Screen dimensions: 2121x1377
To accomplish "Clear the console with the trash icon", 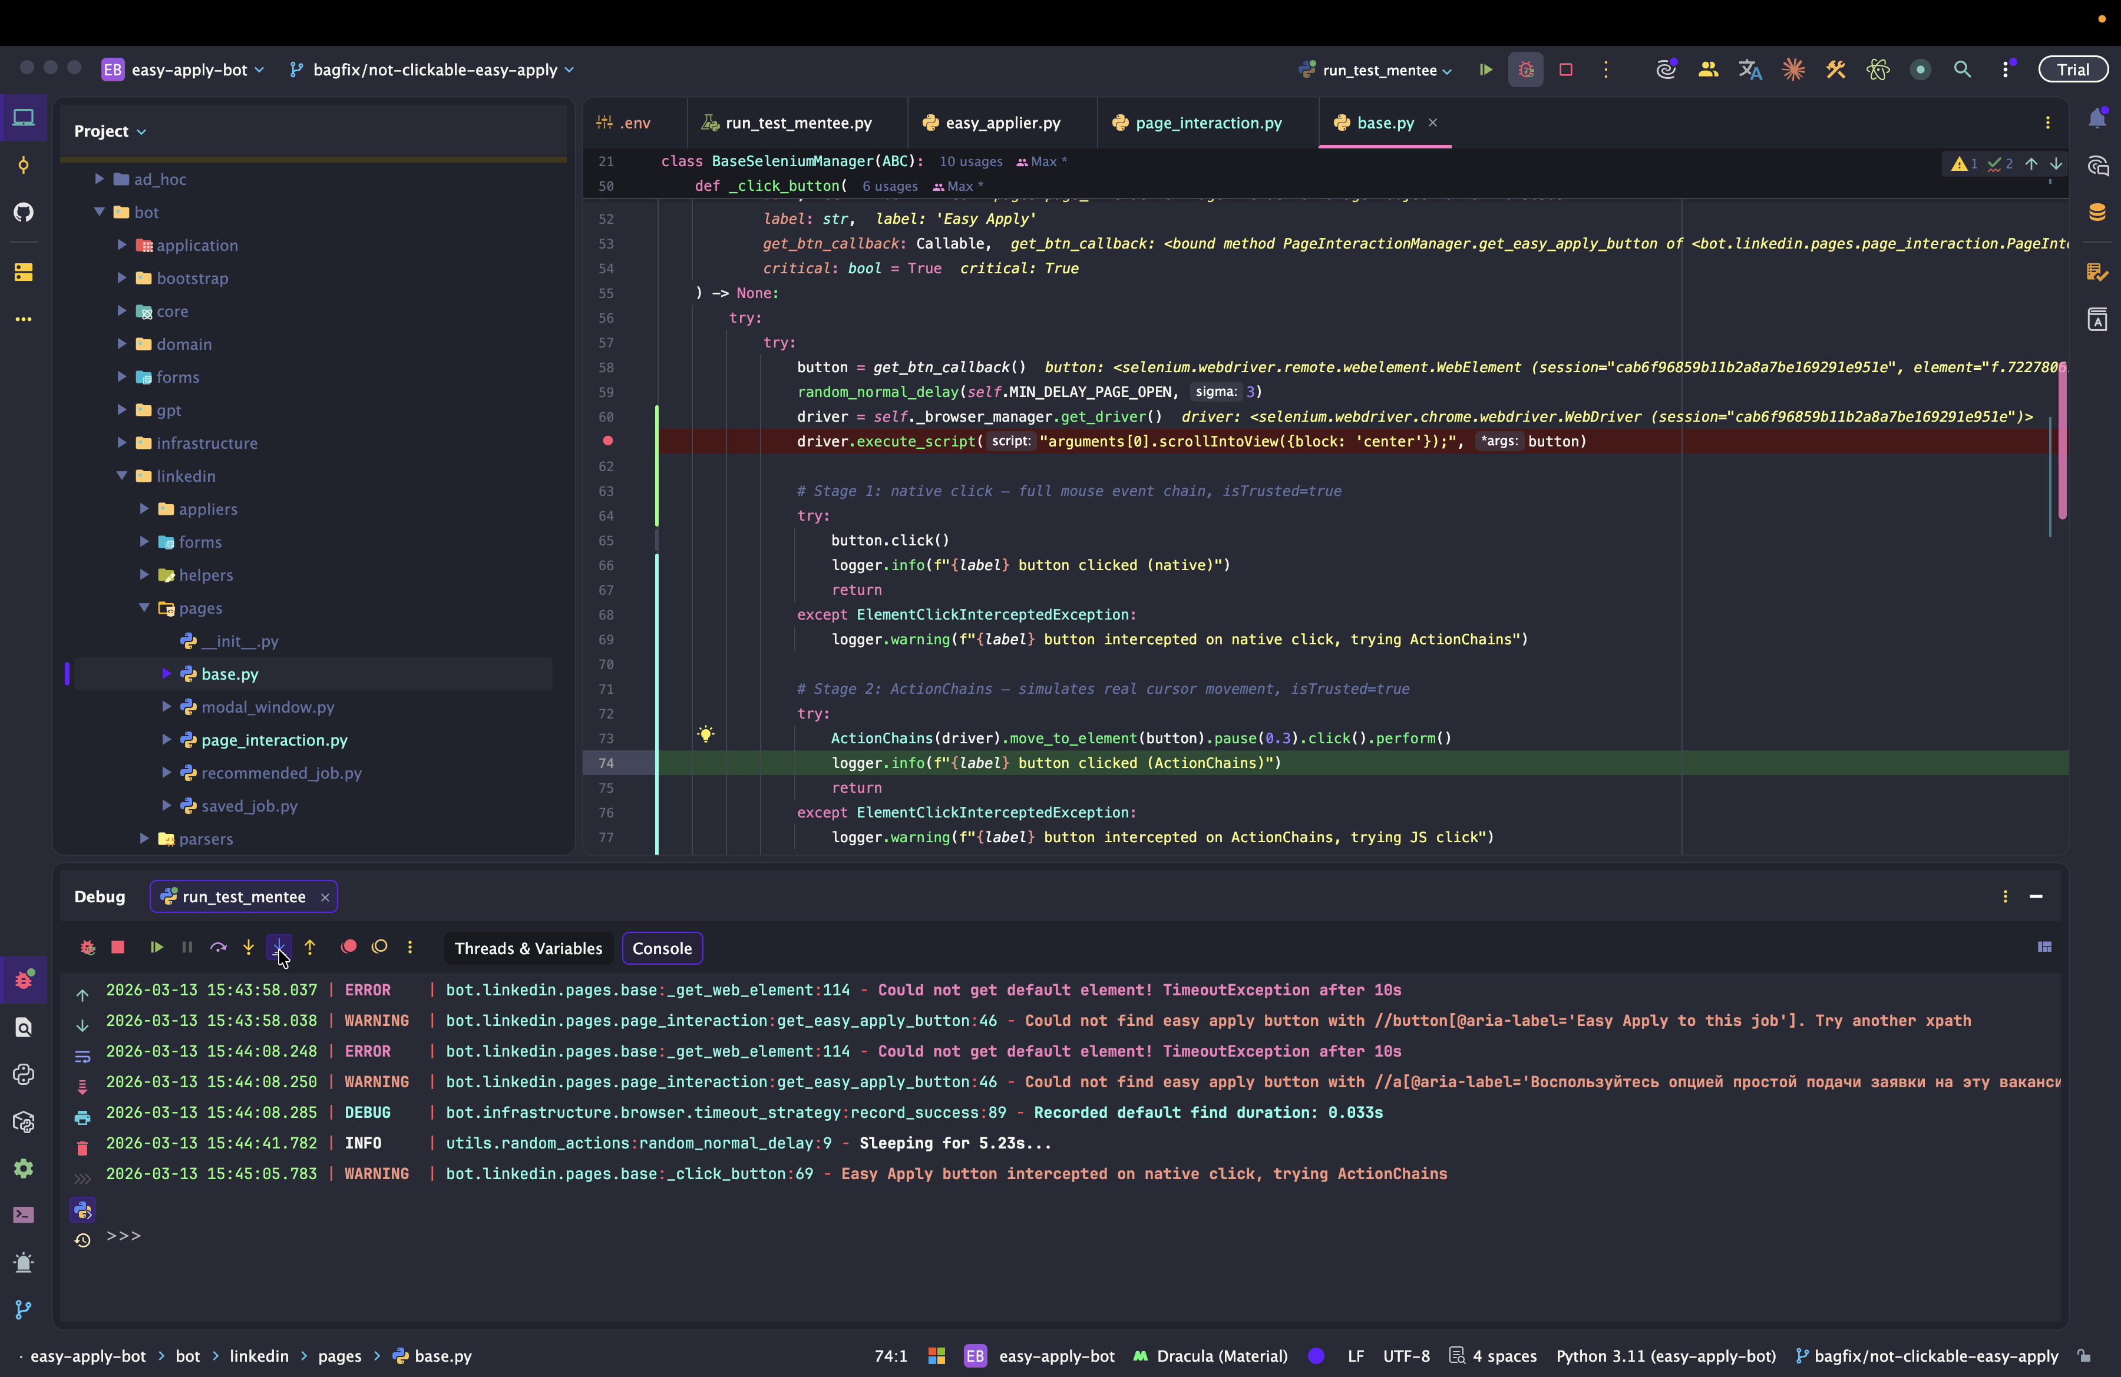I will [x=82, y=1148].
